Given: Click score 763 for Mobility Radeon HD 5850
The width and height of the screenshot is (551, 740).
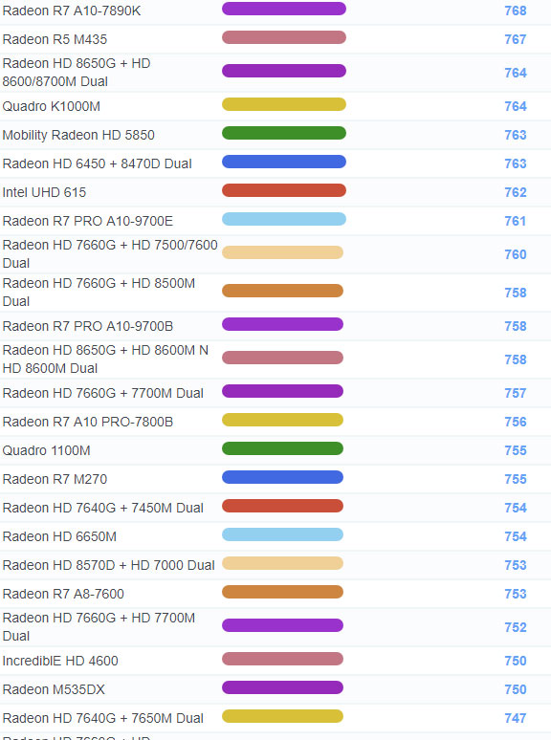Looking at the screenshot, I should [515, 136].
